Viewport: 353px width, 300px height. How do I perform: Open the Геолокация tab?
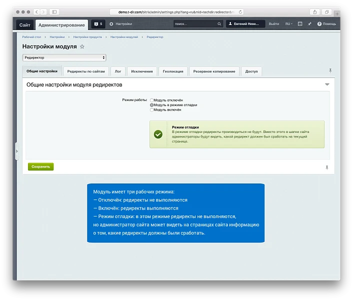click(x=173, y=71)
